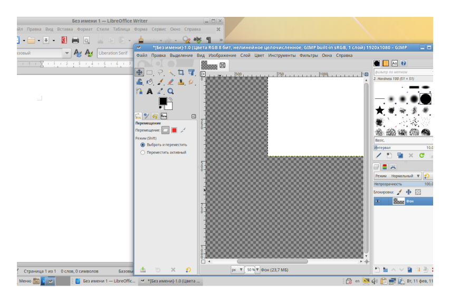This screenshot has height=303, width=450.
Task: Choose the solid star brush
Action: click(x=380, y=110)
